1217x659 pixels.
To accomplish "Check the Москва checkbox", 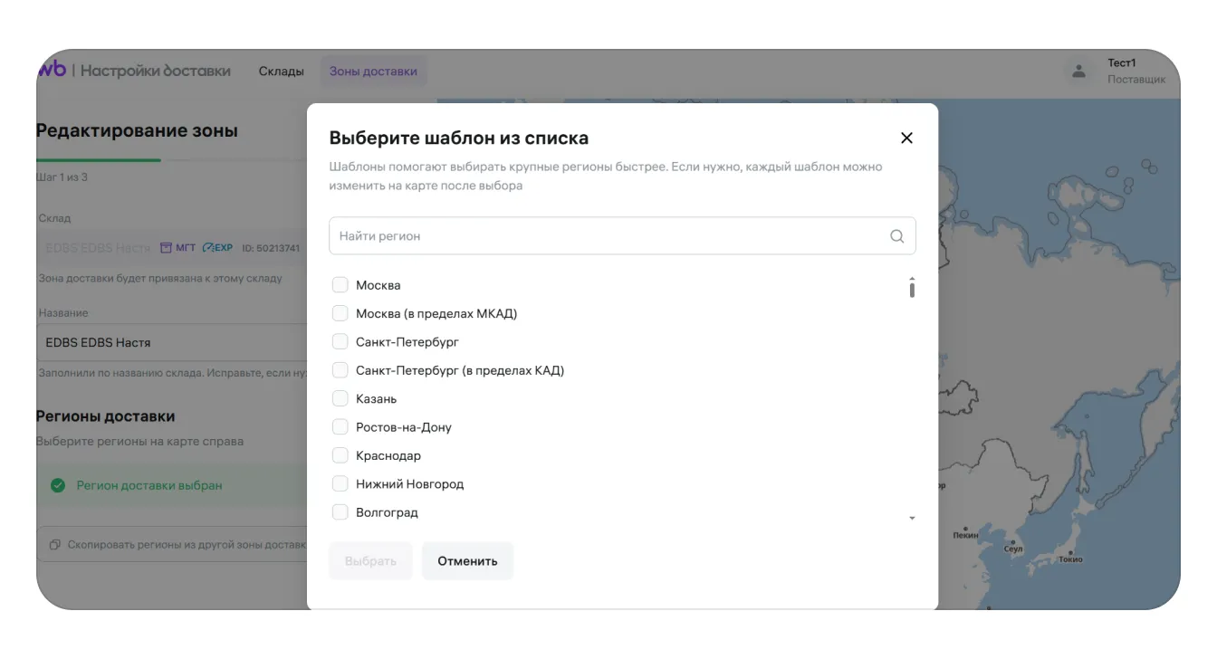I will [x=340, y=285].
